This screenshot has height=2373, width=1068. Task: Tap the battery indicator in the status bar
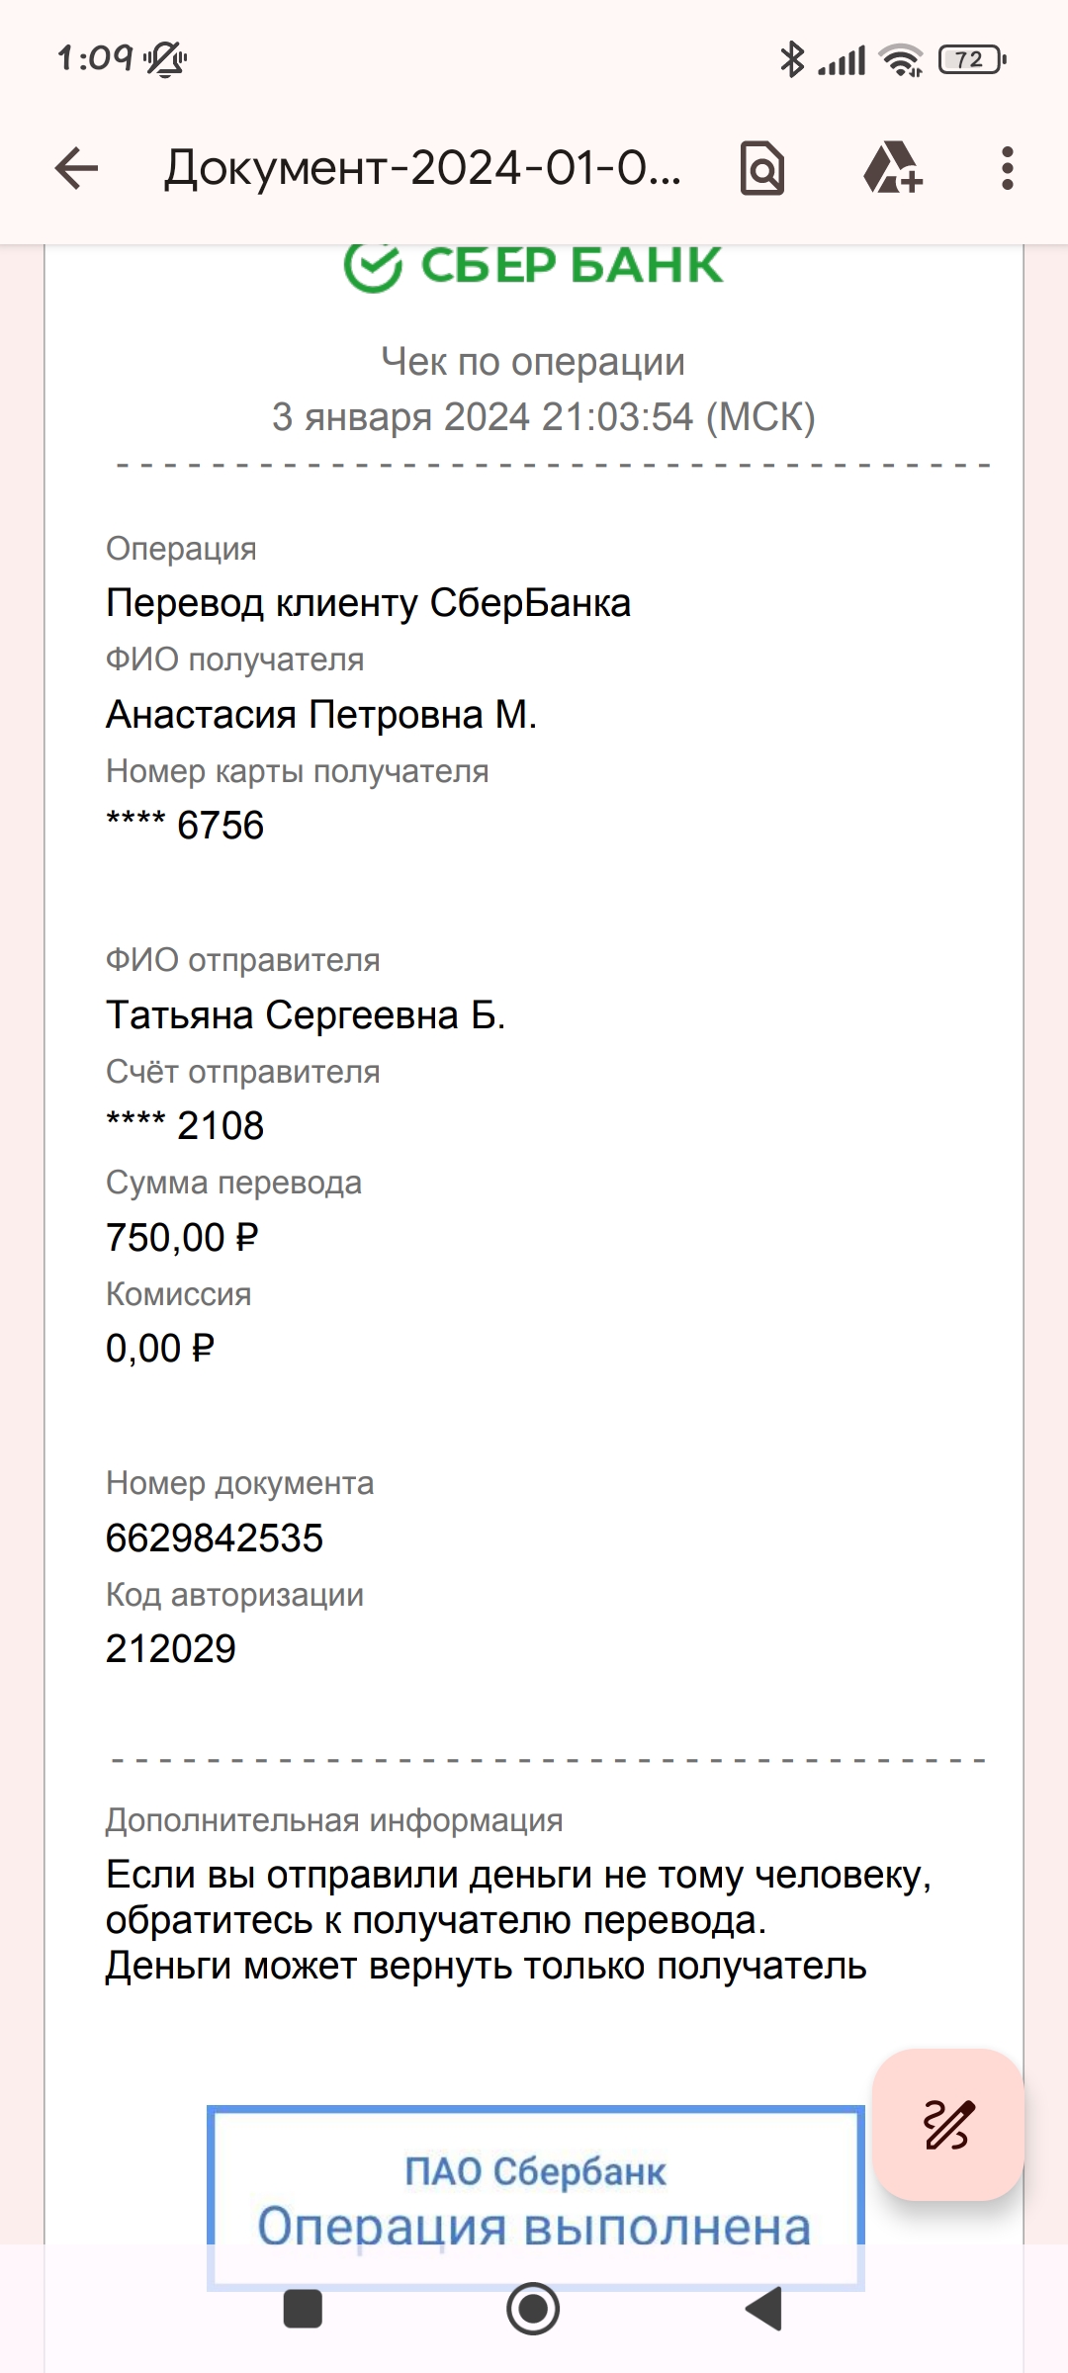(x=971, y=59)
